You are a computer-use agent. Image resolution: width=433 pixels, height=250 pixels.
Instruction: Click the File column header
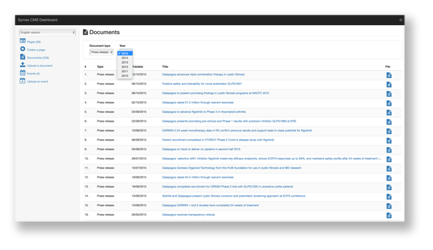pyautogui.click(x=388, y=67)
